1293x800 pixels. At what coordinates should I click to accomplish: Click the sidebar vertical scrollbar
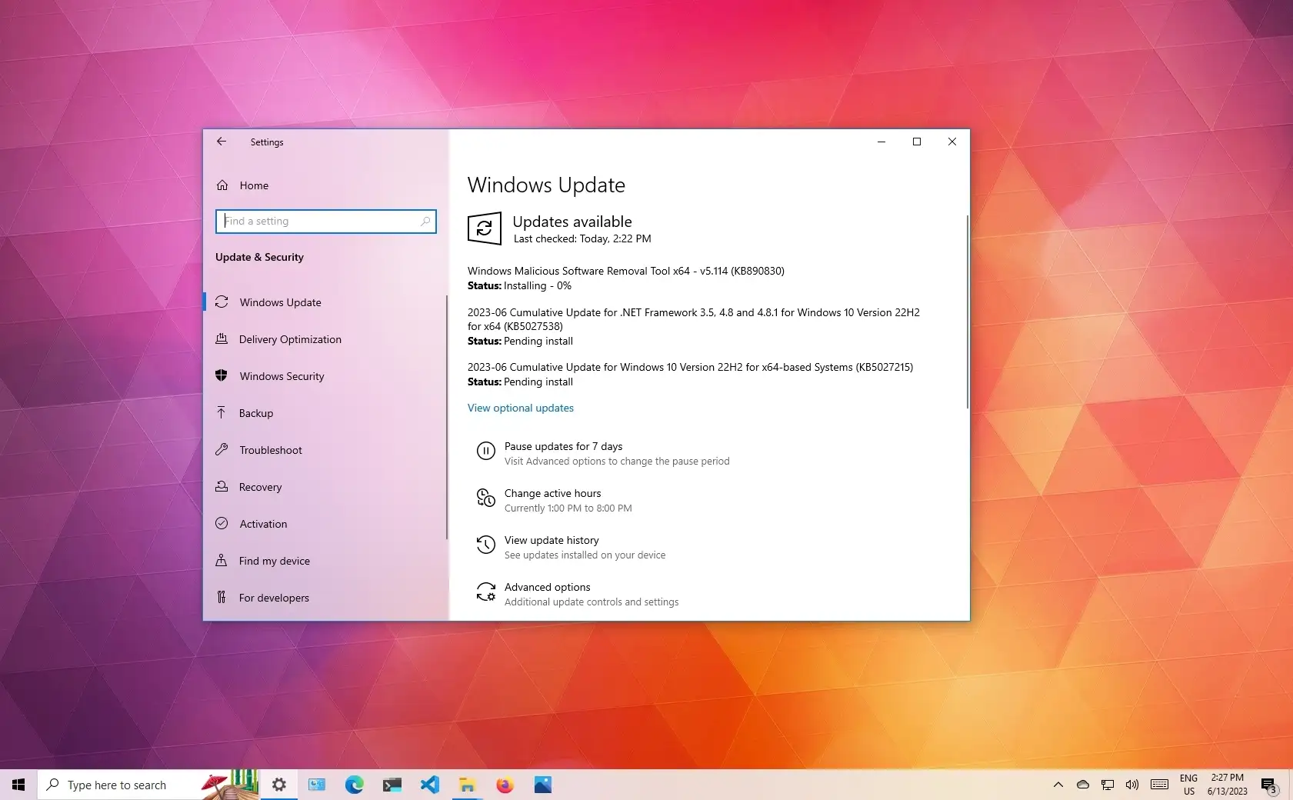click(446, 417)
